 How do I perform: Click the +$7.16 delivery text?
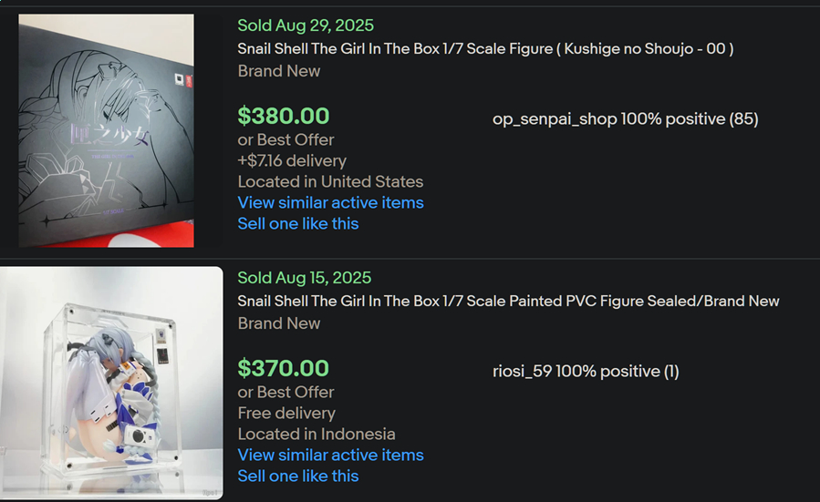(x=292, y=160)
